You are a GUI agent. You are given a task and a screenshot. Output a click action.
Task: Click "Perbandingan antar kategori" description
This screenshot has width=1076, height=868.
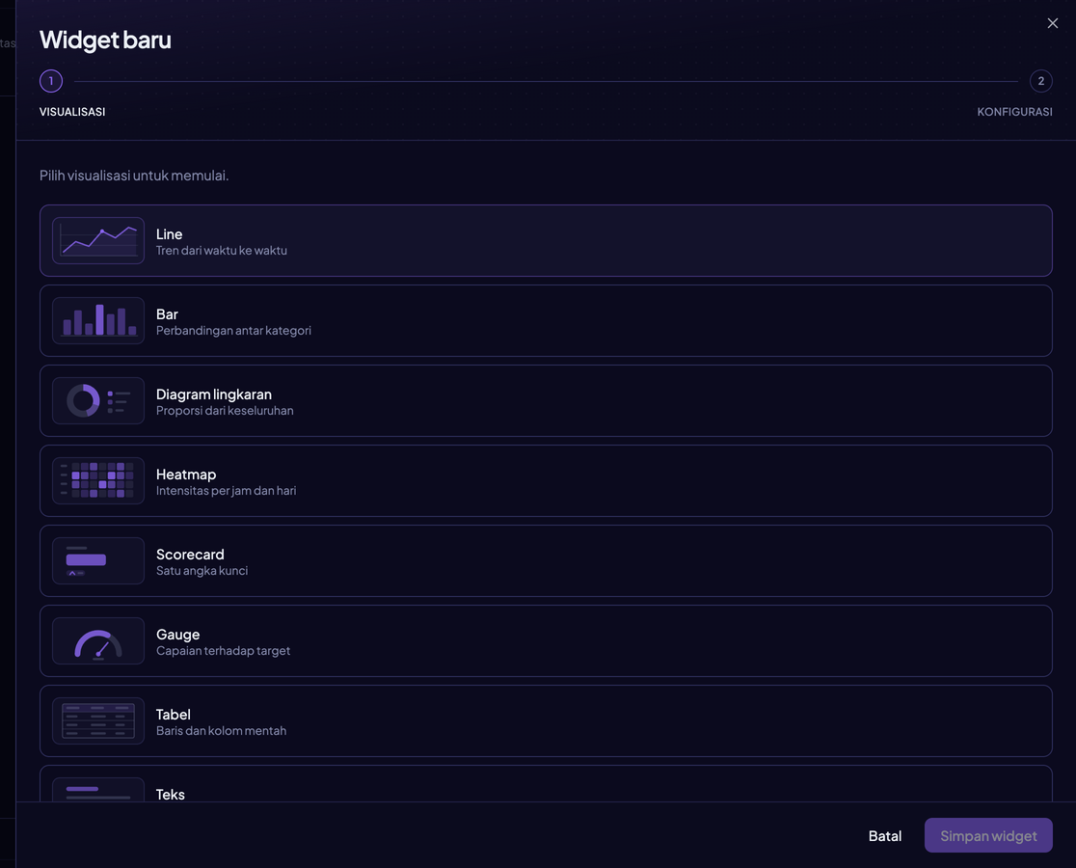click(x=233, y=331)
